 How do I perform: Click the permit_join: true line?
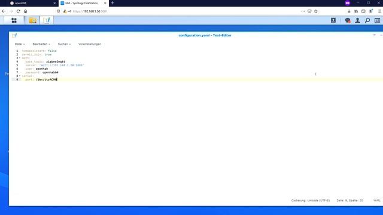(37, 54)
